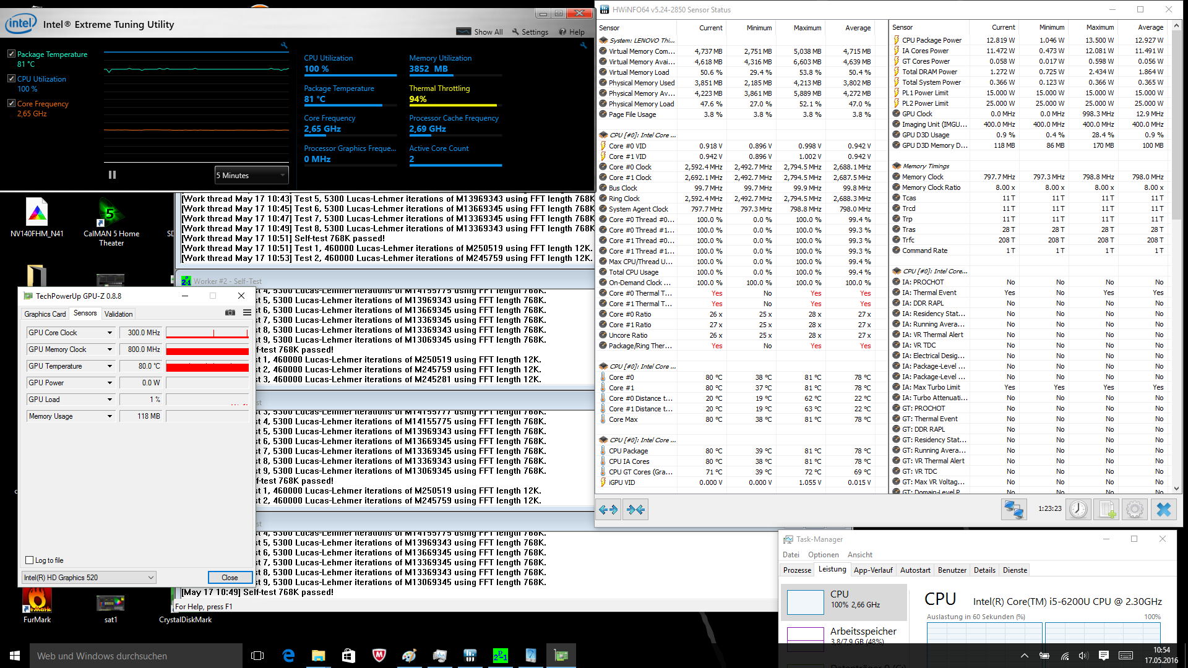This screenshot has width=1188, height=668.
Task: Start HWiNFO logging with sheet-plus icon
Action: tap(1106, 510)
